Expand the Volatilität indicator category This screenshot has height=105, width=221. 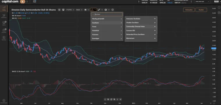tap(107, 31)
